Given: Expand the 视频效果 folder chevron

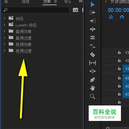Looking at the screenshot, I should point(4,44).
